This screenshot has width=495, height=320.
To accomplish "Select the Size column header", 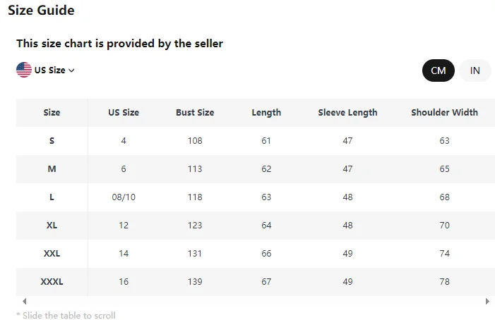I will tap(52, 113).
